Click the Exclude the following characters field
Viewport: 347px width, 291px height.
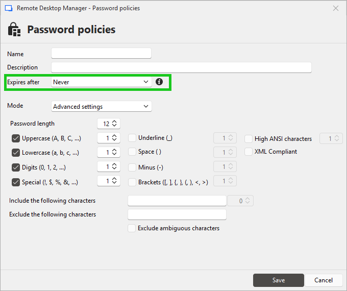(177, 214)
